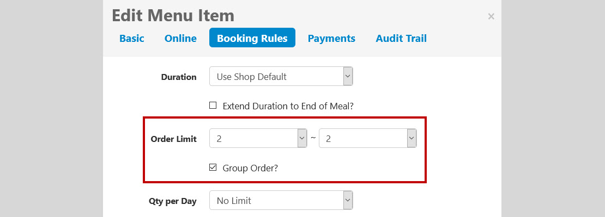Go to the Payments tab
This screenshot has width=605, height=217.
331,38
